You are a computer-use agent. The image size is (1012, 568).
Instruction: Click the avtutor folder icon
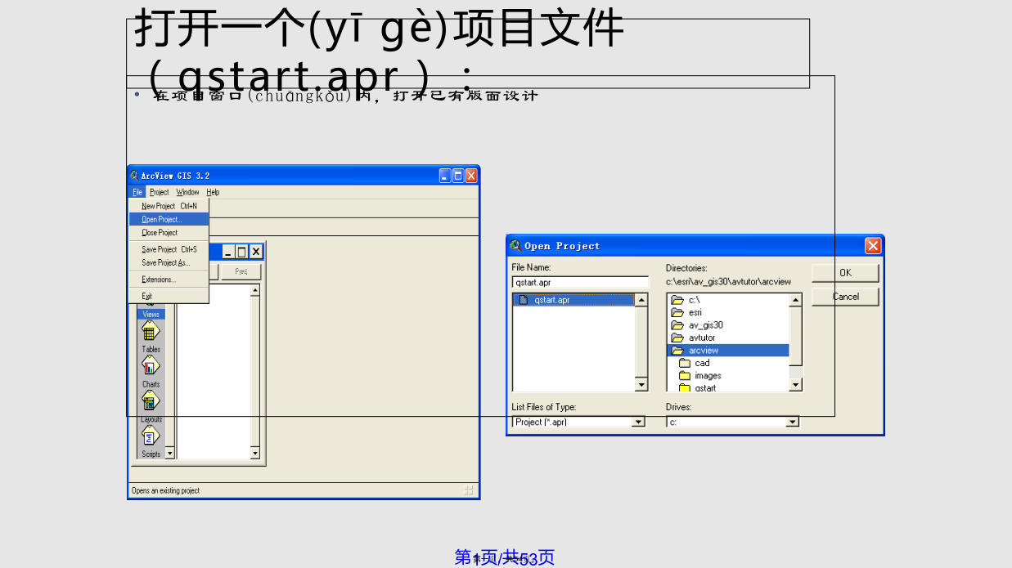coord(677,338)
